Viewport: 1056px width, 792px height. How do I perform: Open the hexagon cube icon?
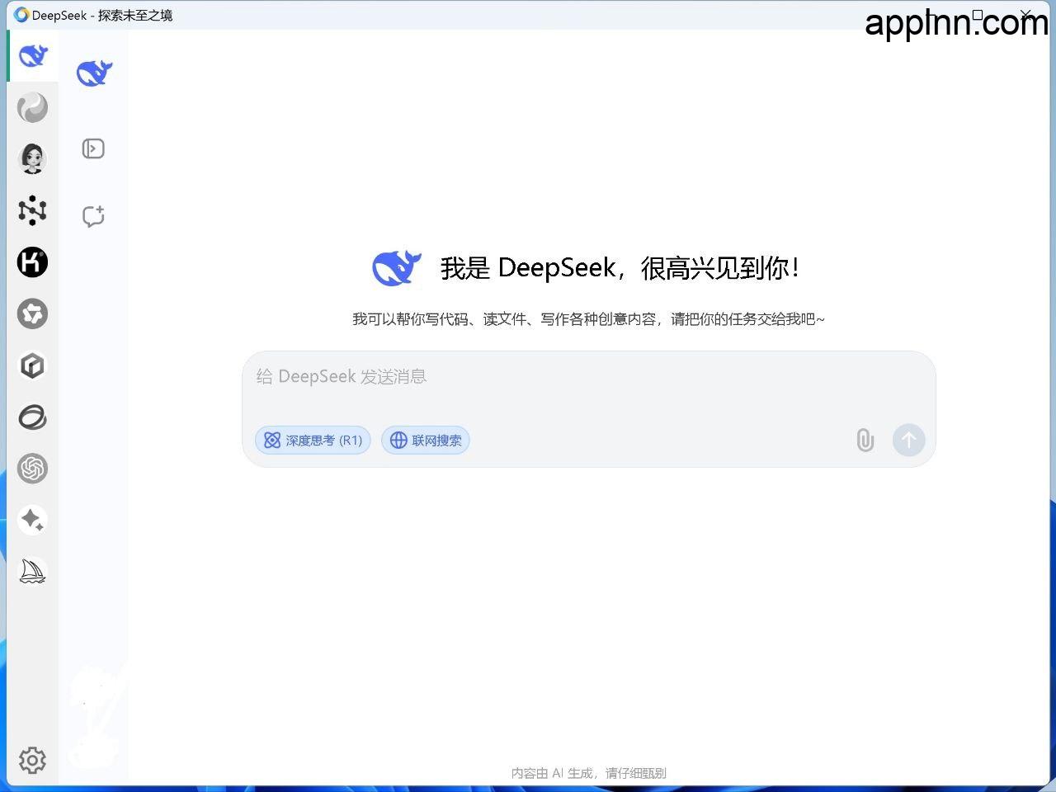click(x=33, y=365)
